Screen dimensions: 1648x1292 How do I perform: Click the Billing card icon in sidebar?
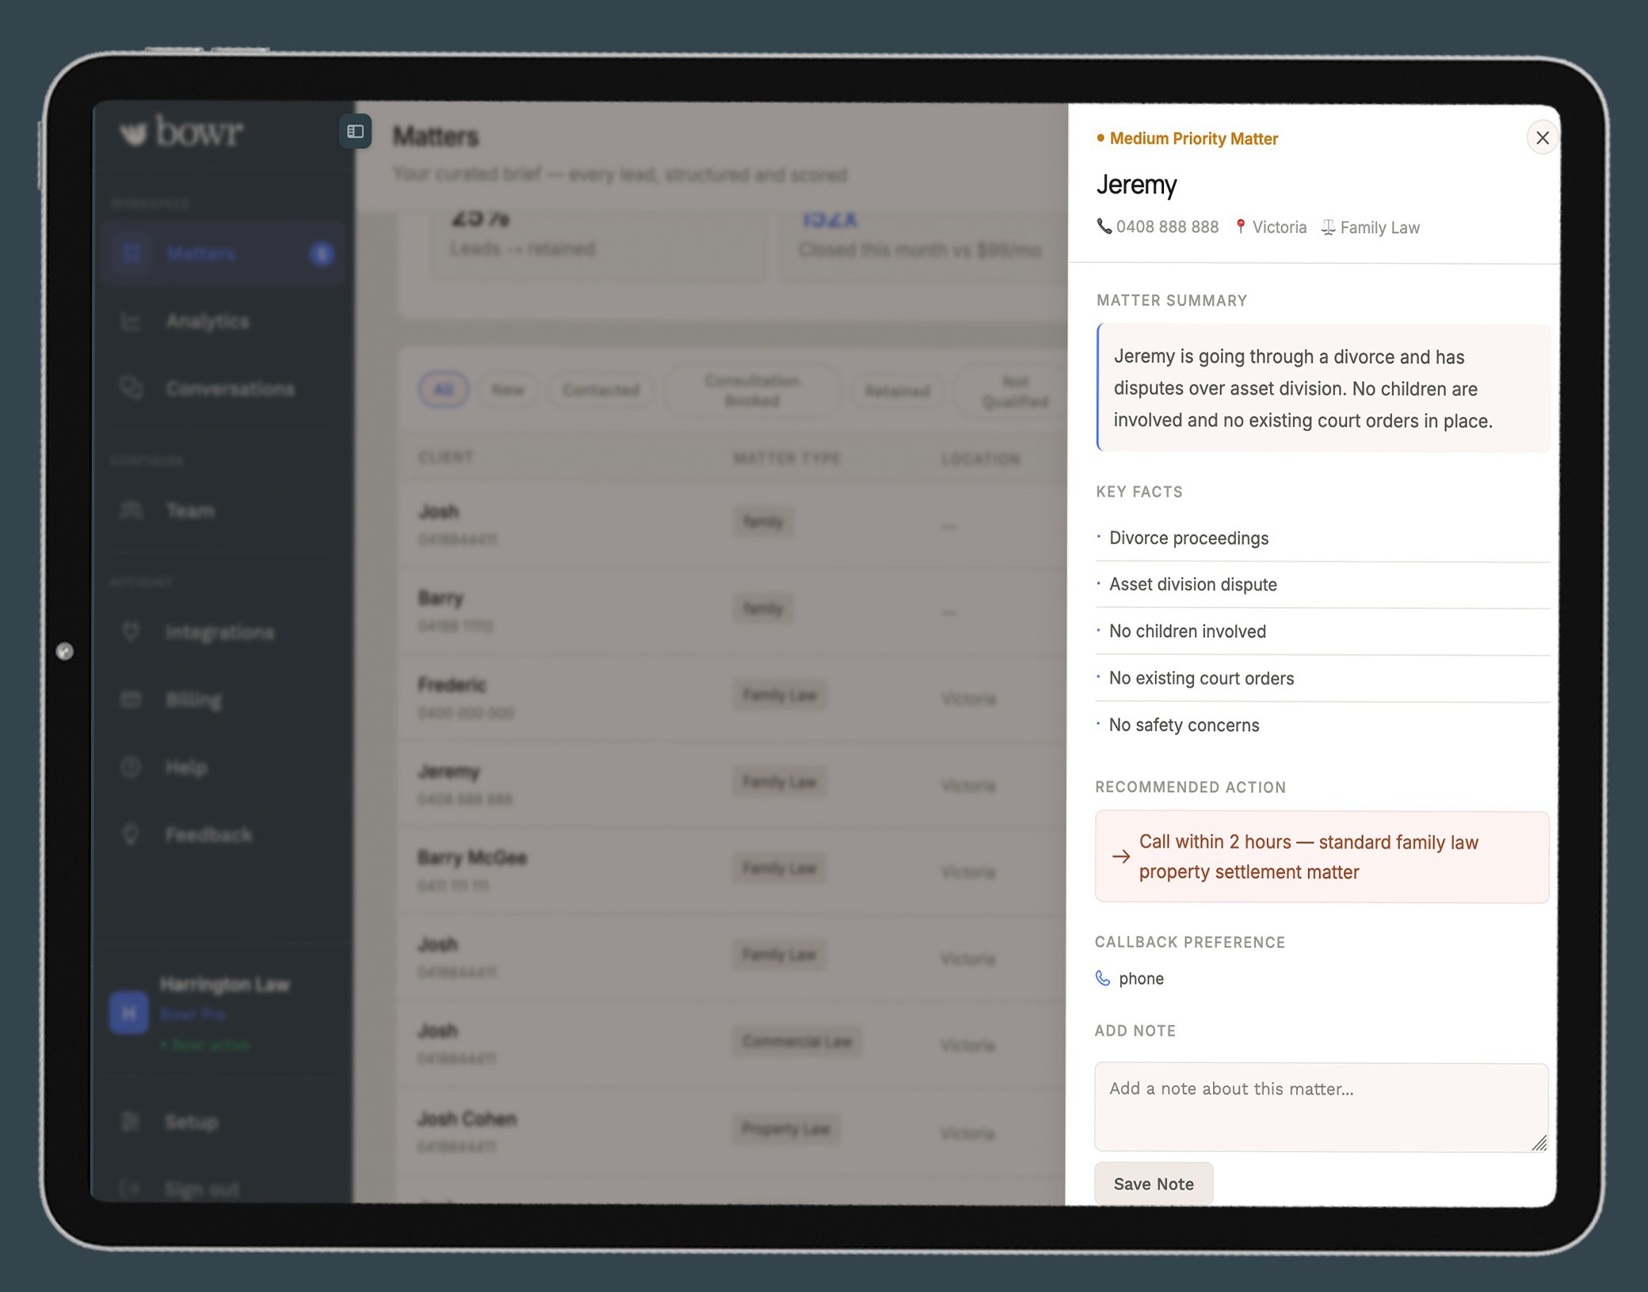(x=131, y=699)
